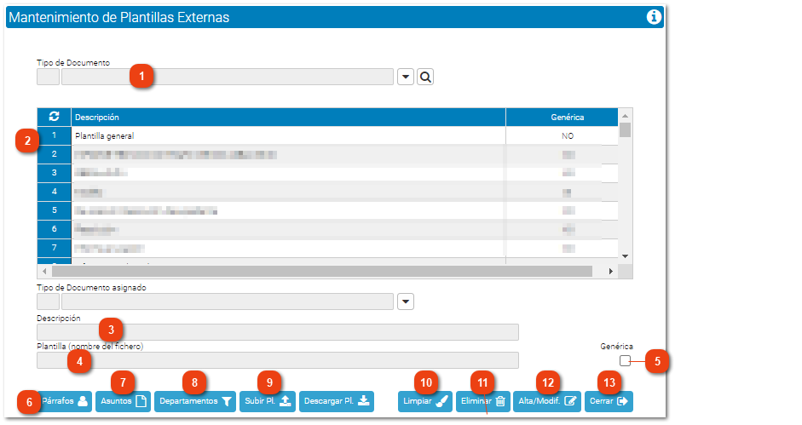802x425 pixels.
Task: Select row number 1 header
Action: pyautogui.click(x=55, y=135)
